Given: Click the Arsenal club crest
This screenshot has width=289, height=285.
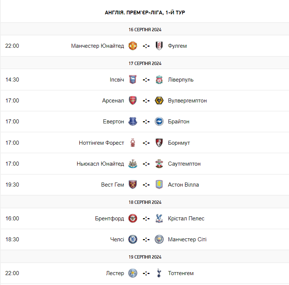Looking at the screenshot, I should pos(133,101).
